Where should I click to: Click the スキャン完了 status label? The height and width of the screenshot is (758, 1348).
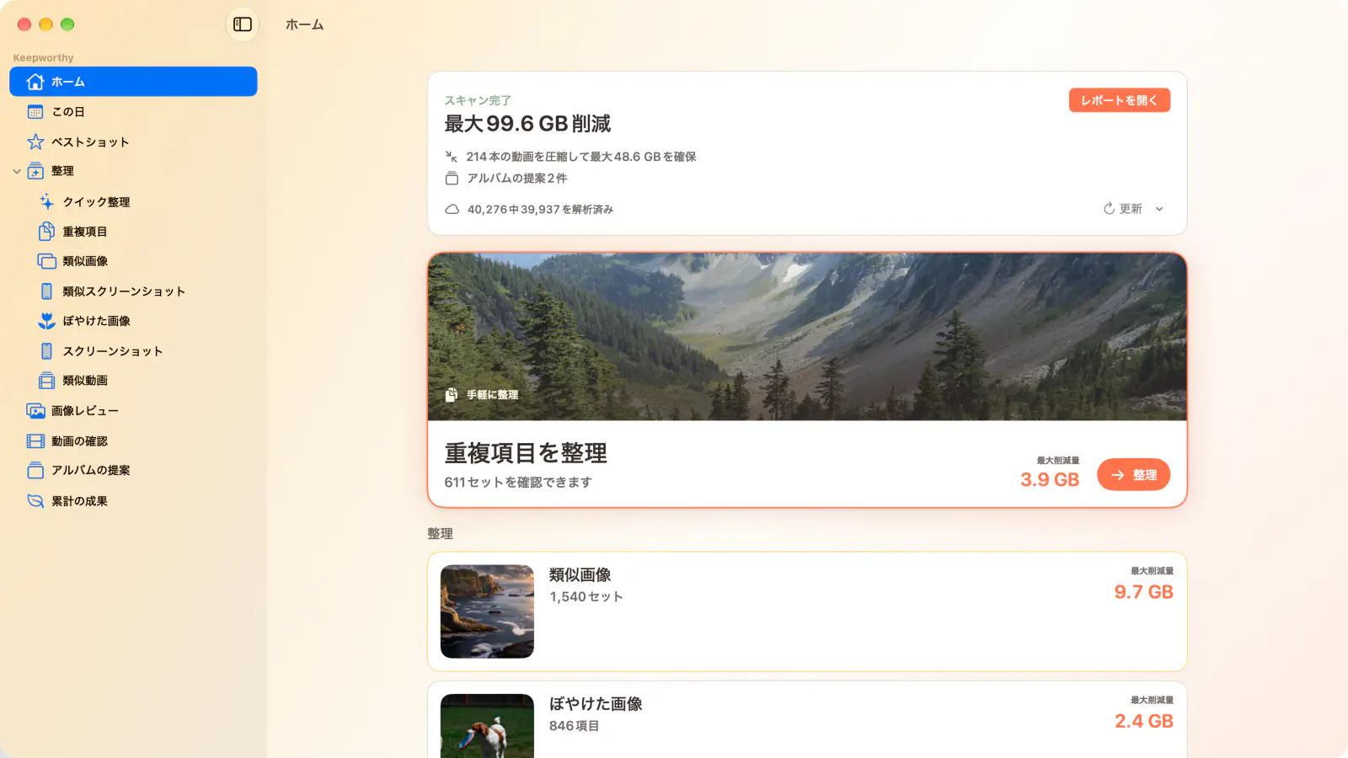(478, 100)
